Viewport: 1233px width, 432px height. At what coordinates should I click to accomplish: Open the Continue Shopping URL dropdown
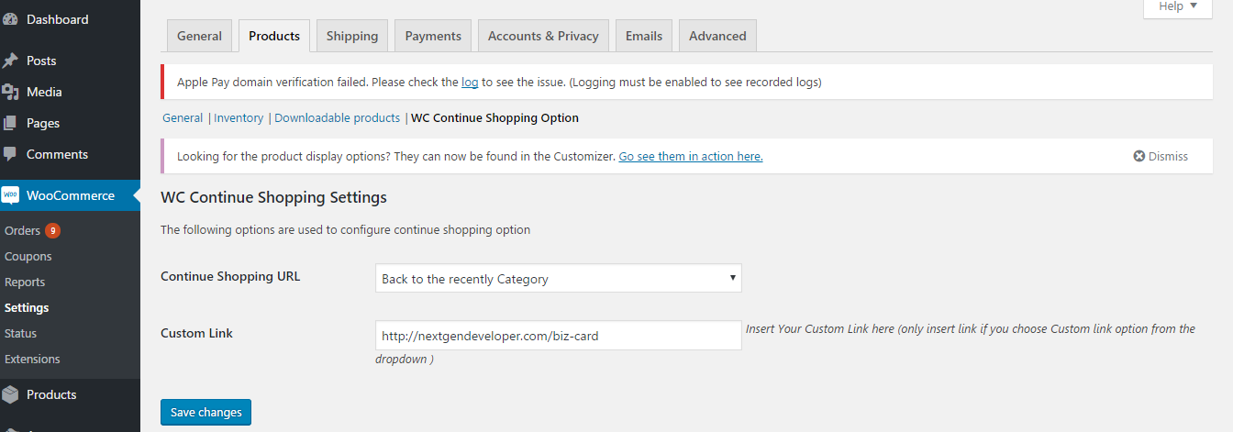[558, 279]
